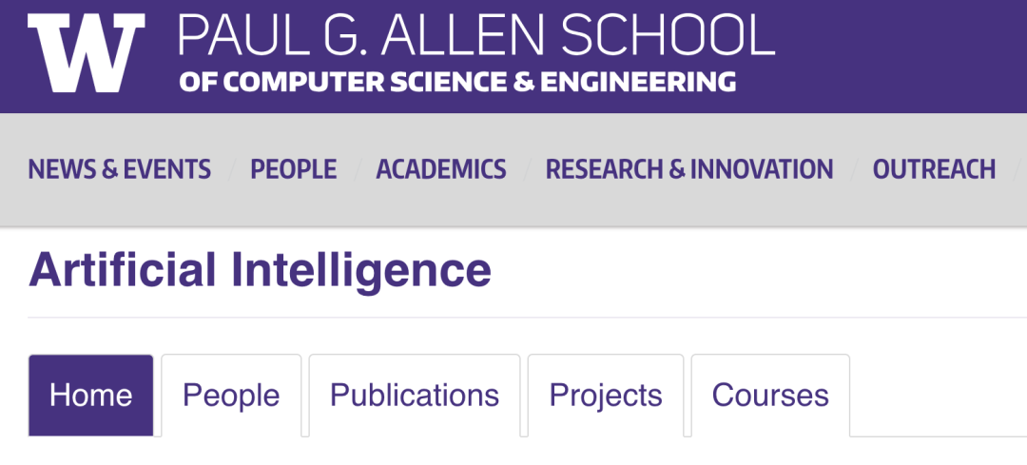Select People in the gray navigation bar
Screen dimensions: 1027x465
coord(294,169)
